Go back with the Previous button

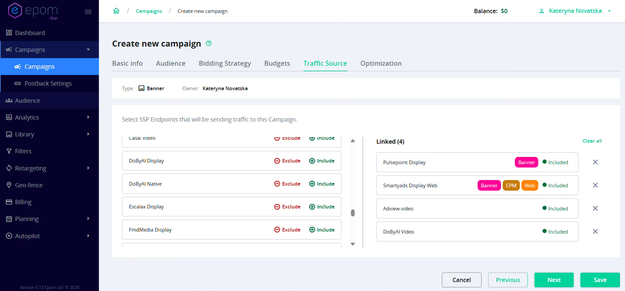[x=508, y=280]
